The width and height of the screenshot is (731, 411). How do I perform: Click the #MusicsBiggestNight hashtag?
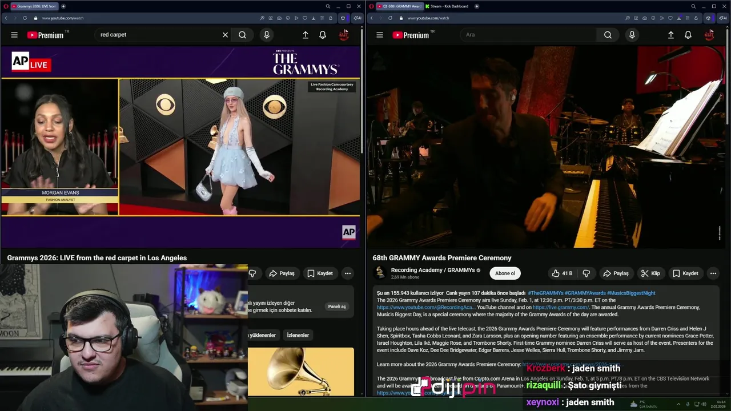[631, 293]
